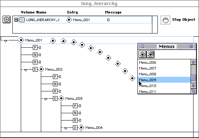Click the Message column header
The height and width of the screenshot is (138, 199).
[113, 12]
